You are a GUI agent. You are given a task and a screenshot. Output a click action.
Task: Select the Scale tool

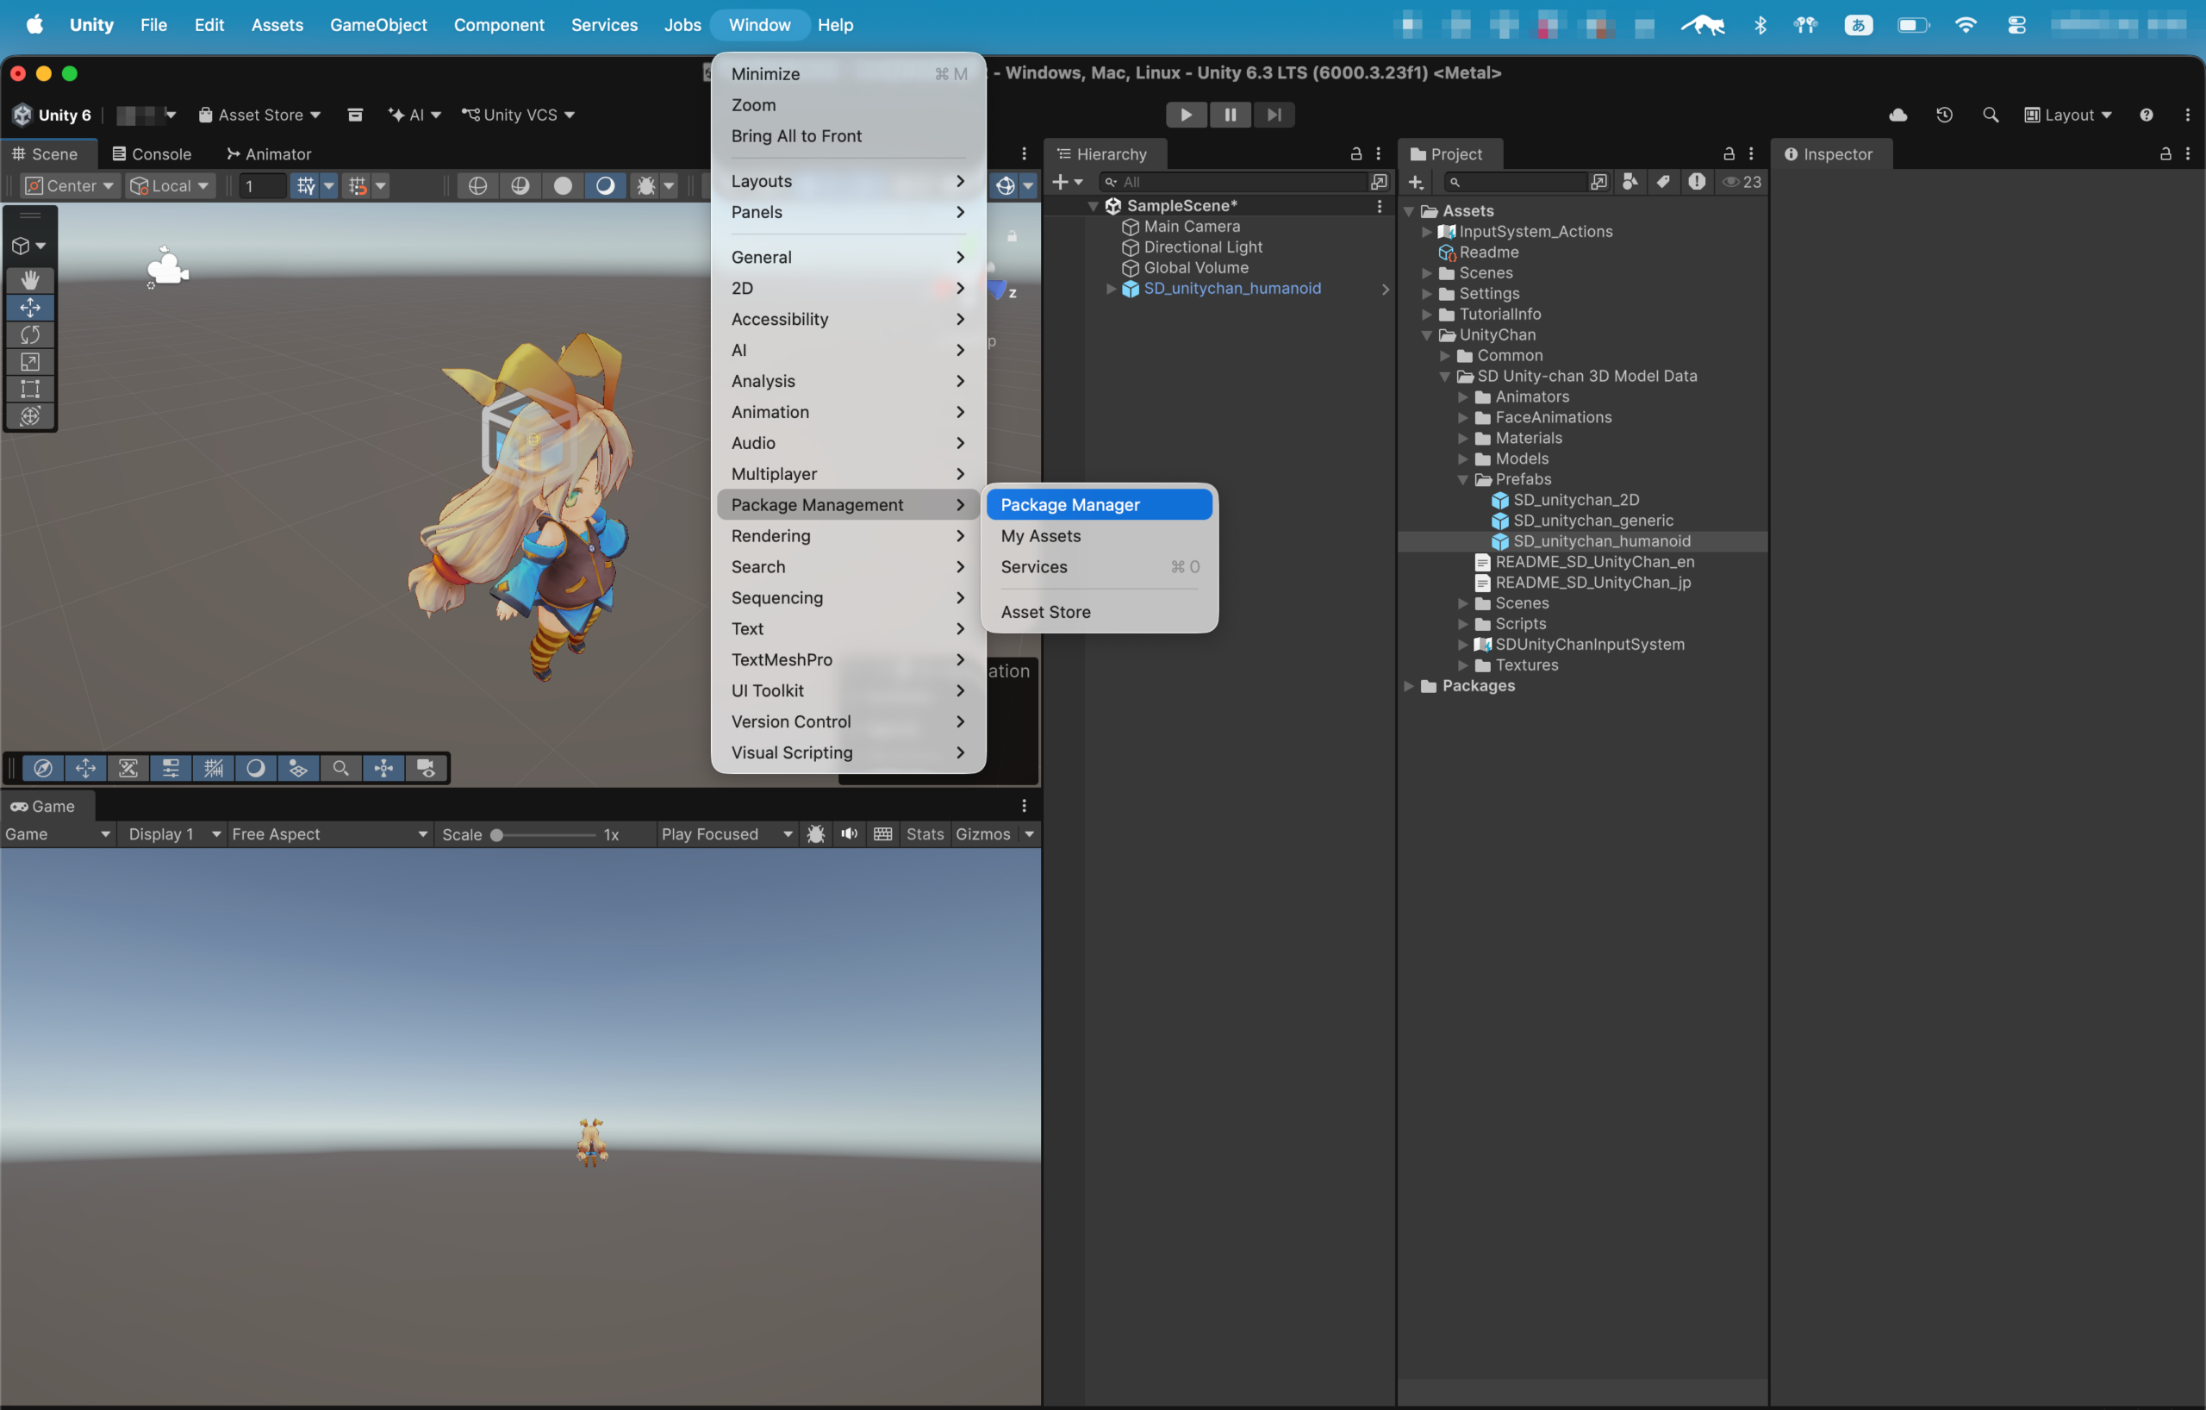click(x=30, y=362)
